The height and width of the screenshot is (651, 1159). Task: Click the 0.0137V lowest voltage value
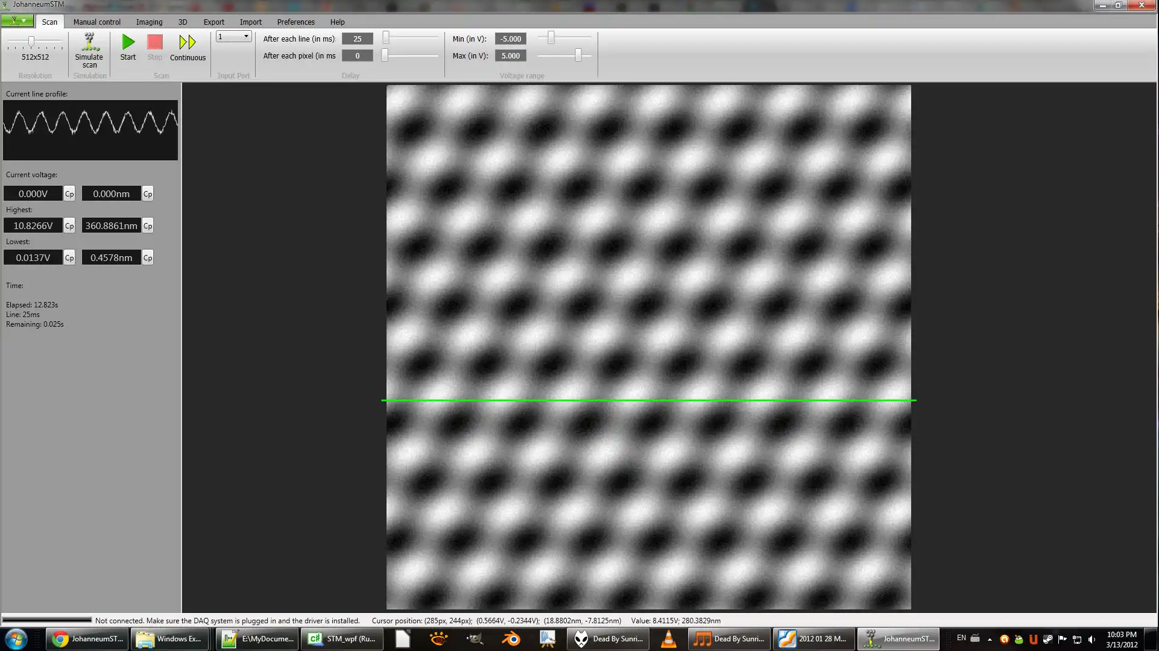(33, 257)
